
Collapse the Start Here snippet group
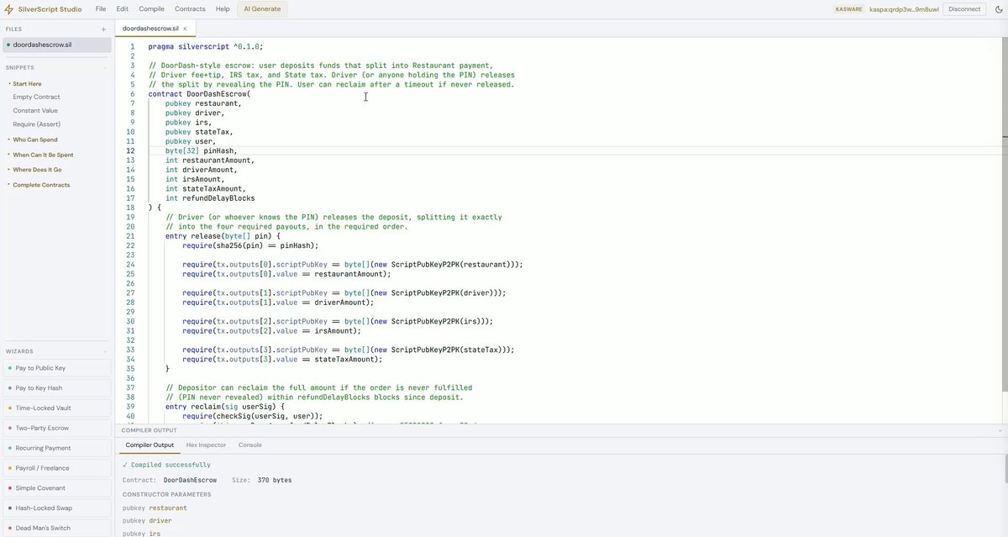pyautogui.click(x=27, y=84)
